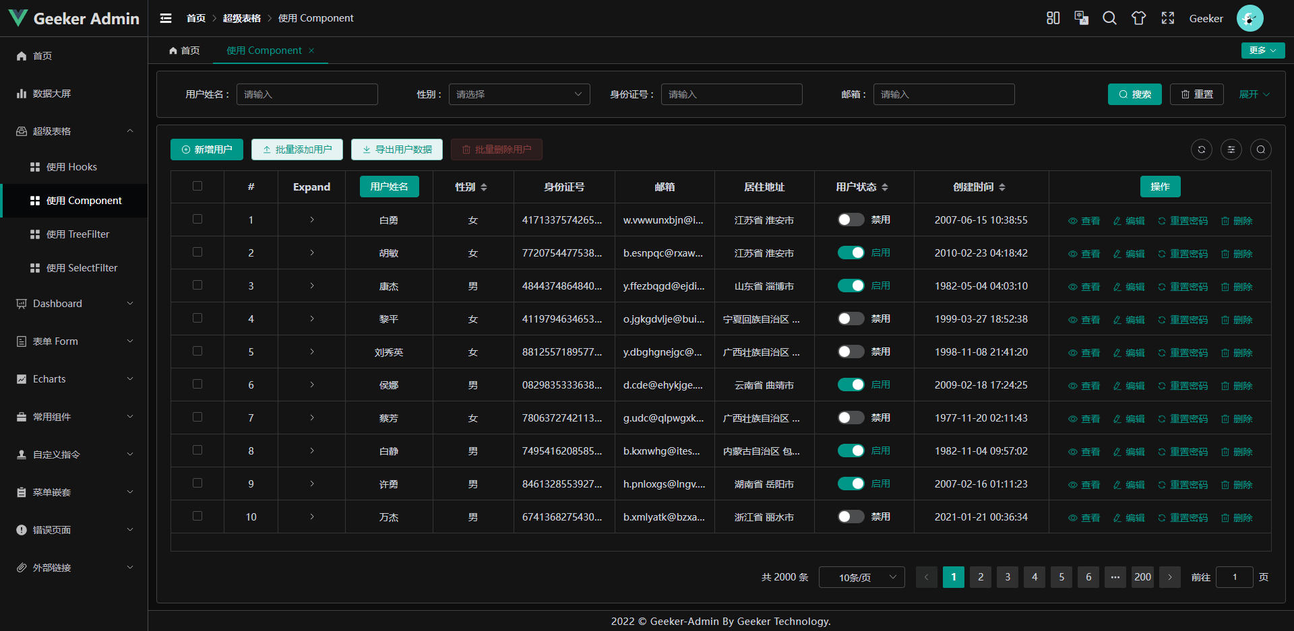Enable the status switch for 黎平
The image size is (1294, 631).
pos(851,319)
